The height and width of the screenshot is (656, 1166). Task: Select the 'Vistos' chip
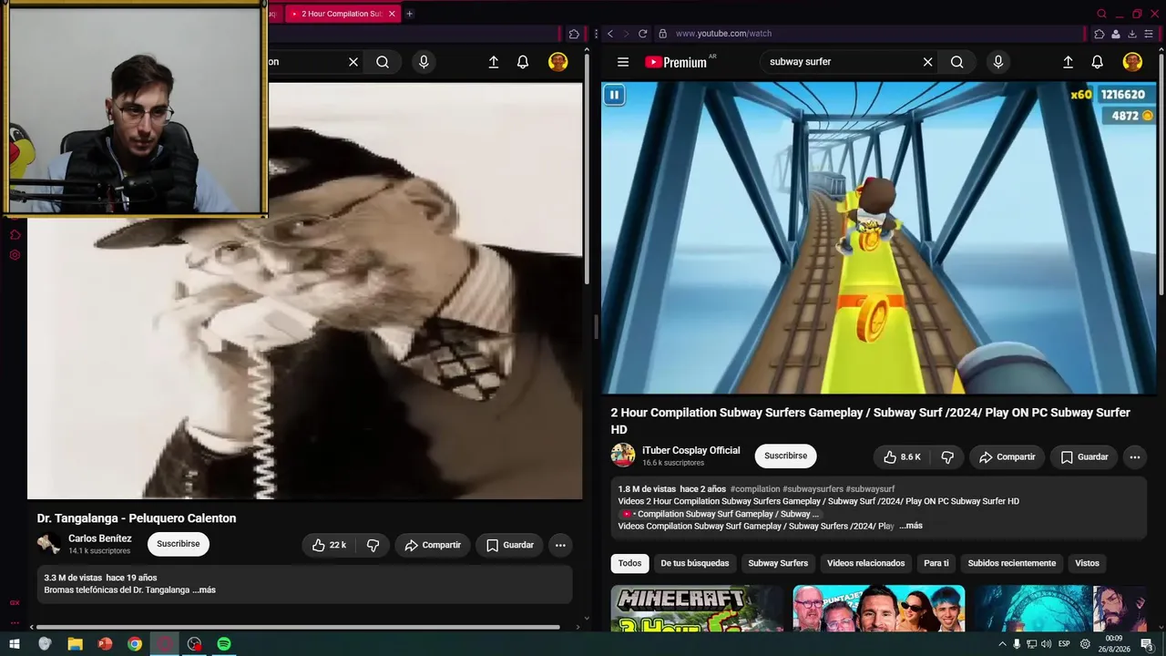pyautogui.click(x=1087, y=563)
